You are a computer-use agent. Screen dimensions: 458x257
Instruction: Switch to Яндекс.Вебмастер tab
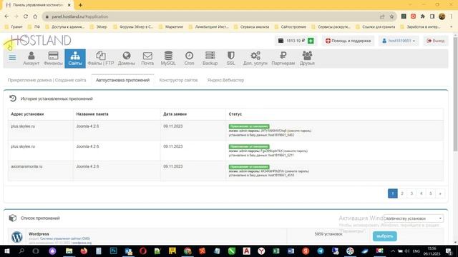click(x=225, y=80)
